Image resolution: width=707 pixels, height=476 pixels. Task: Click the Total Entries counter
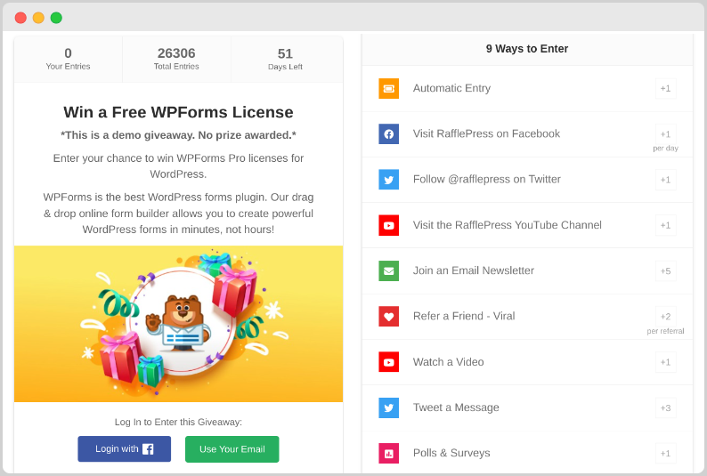176,59
